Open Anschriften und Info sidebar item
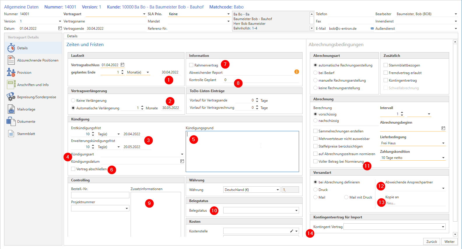This screenshot has height=249, width=462. (33, 85)
